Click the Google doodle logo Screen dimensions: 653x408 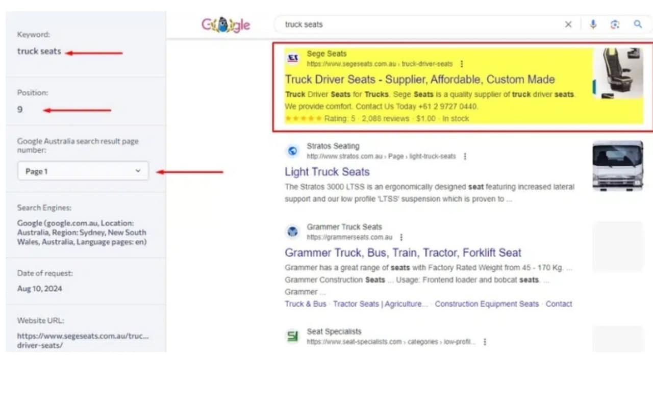pyautogui.click(x=226, y=24)
